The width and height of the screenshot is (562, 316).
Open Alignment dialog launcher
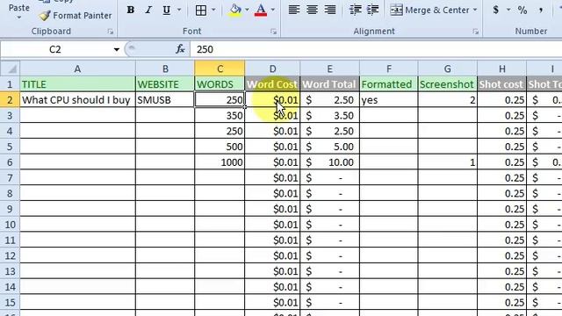tap(475, 32)
